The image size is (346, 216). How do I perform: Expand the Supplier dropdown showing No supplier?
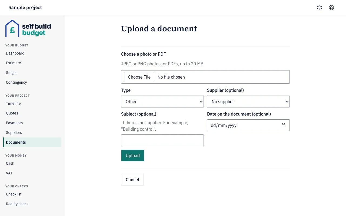pos(248,102)
